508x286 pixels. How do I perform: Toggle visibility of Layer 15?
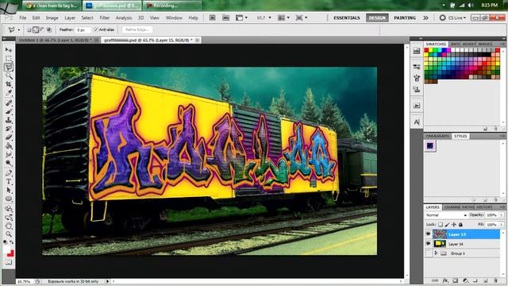click(x=429, y=234)
